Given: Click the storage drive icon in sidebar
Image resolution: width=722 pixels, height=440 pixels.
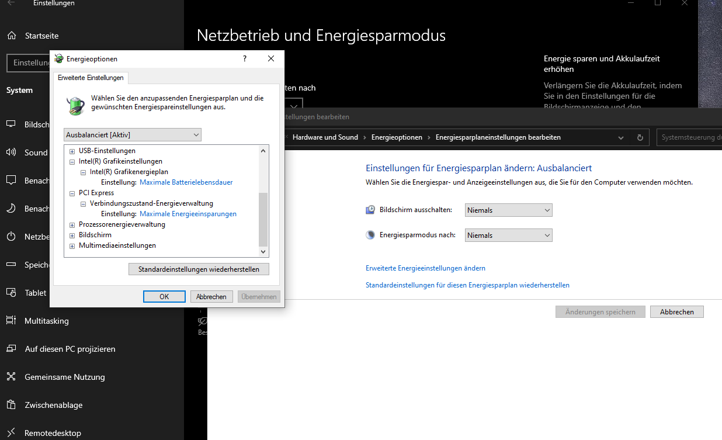Looking at the screenshot, I should tap(11, 265).
